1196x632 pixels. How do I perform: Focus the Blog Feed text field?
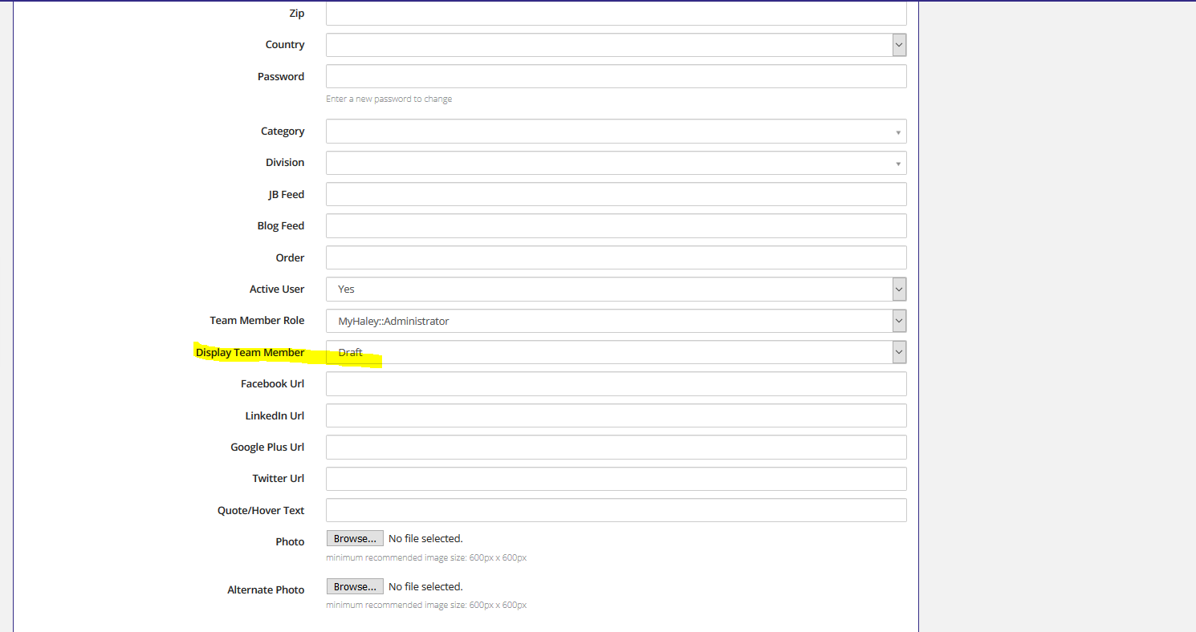coord(616,226)
